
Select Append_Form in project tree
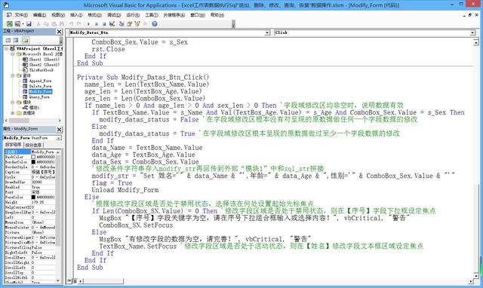pyautogui.click(x=40, y=81)
